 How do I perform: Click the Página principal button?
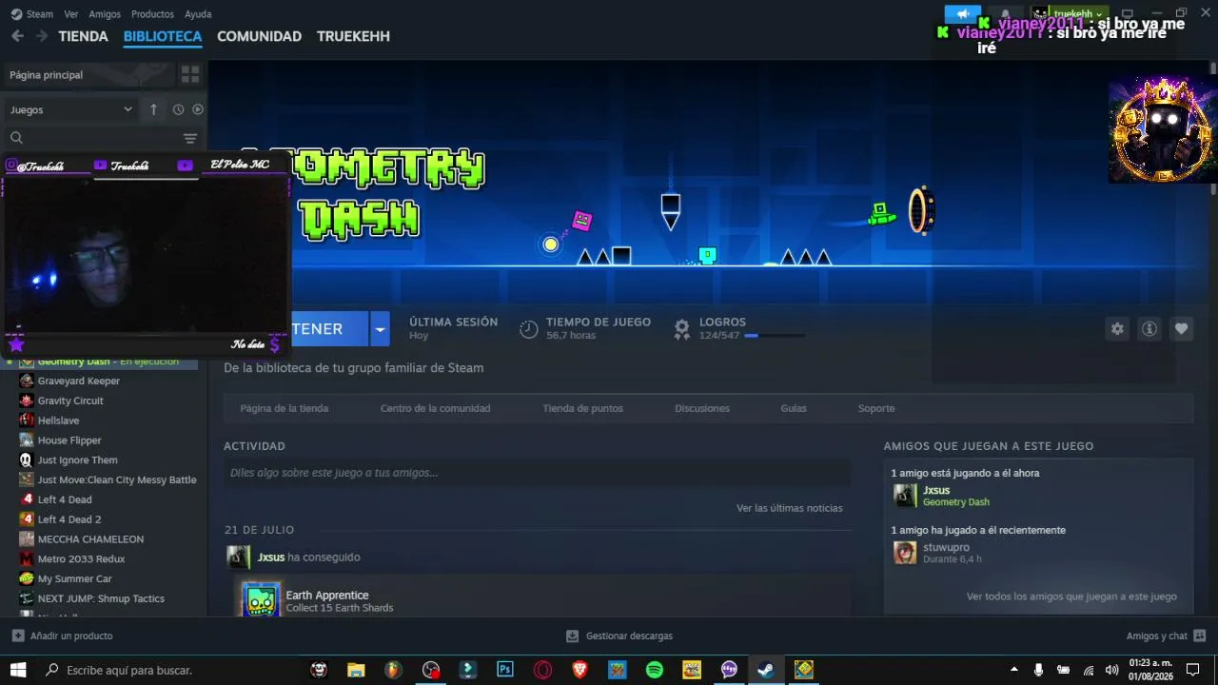[90, 74]
